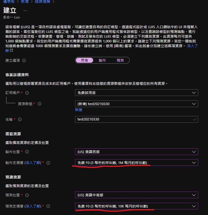Click the 撰寫資源 section heading
Image resolution: width=208 pixels, height=215 pixels.
click(x=13, y=134)
